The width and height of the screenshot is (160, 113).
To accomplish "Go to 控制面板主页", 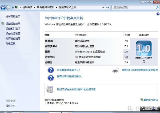I will click(13, 16).
